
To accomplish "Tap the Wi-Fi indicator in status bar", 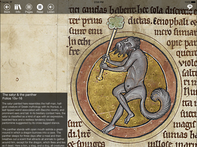I will coord(11,2).
